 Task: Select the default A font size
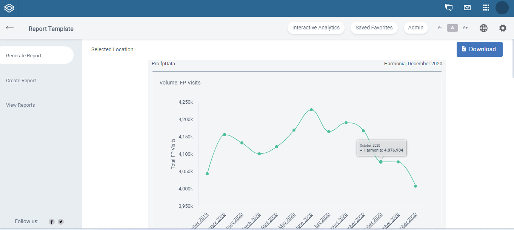(452, 28)
